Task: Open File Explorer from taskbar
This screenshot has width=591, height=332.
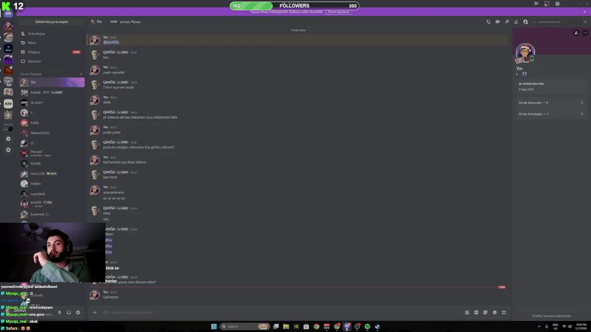Action: tap(286, 326)
